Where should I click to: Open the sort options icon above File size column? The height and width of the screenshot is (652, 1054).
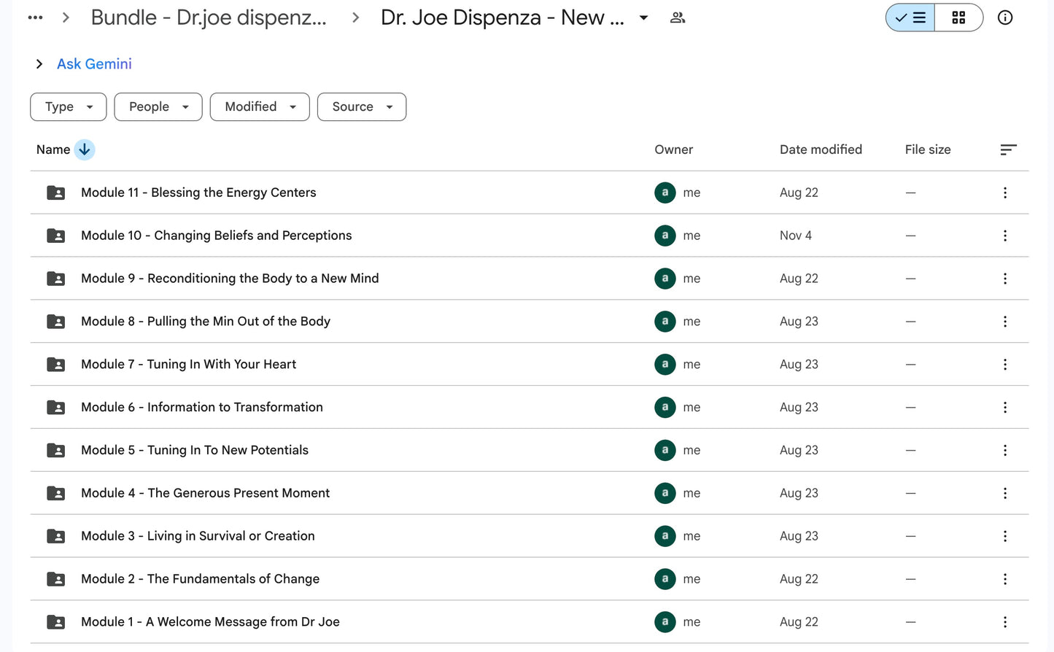tap(1009, 150)
